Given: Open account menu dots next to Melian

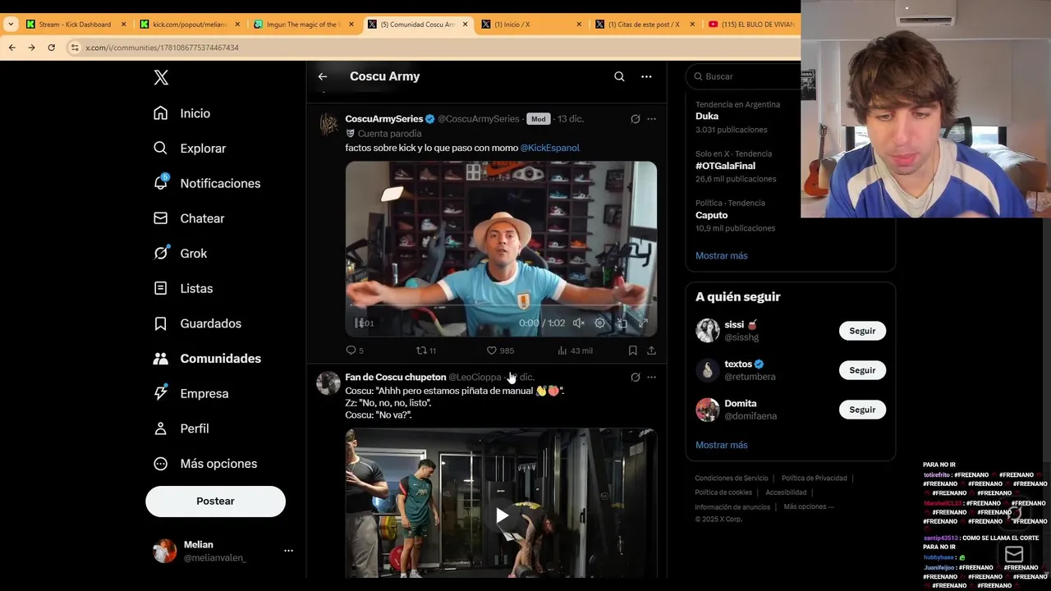Looking at the screenshot, I should click(288, 551).
